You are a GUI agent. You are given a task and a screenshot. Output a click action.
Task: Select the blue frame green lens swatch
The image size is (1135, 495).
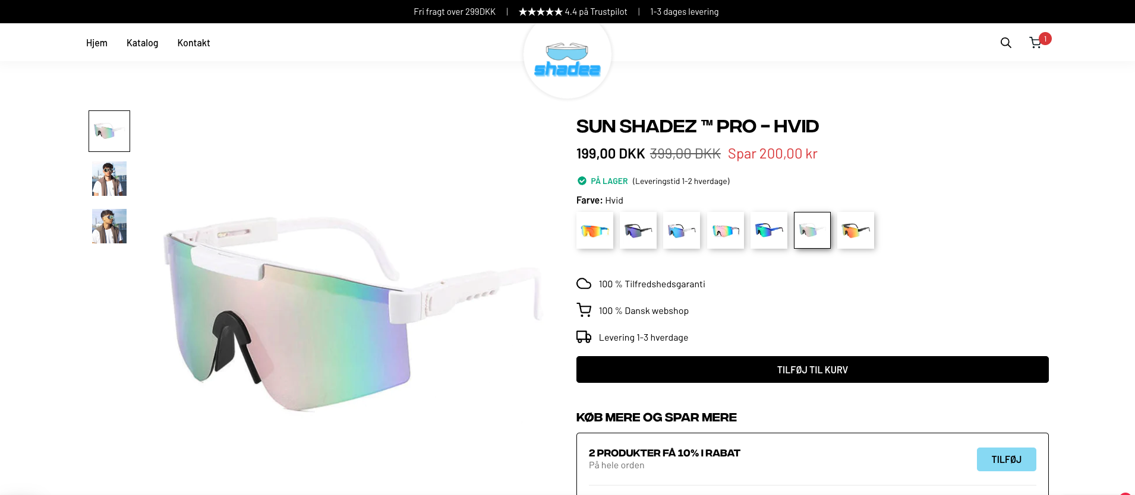coord(769,230)
